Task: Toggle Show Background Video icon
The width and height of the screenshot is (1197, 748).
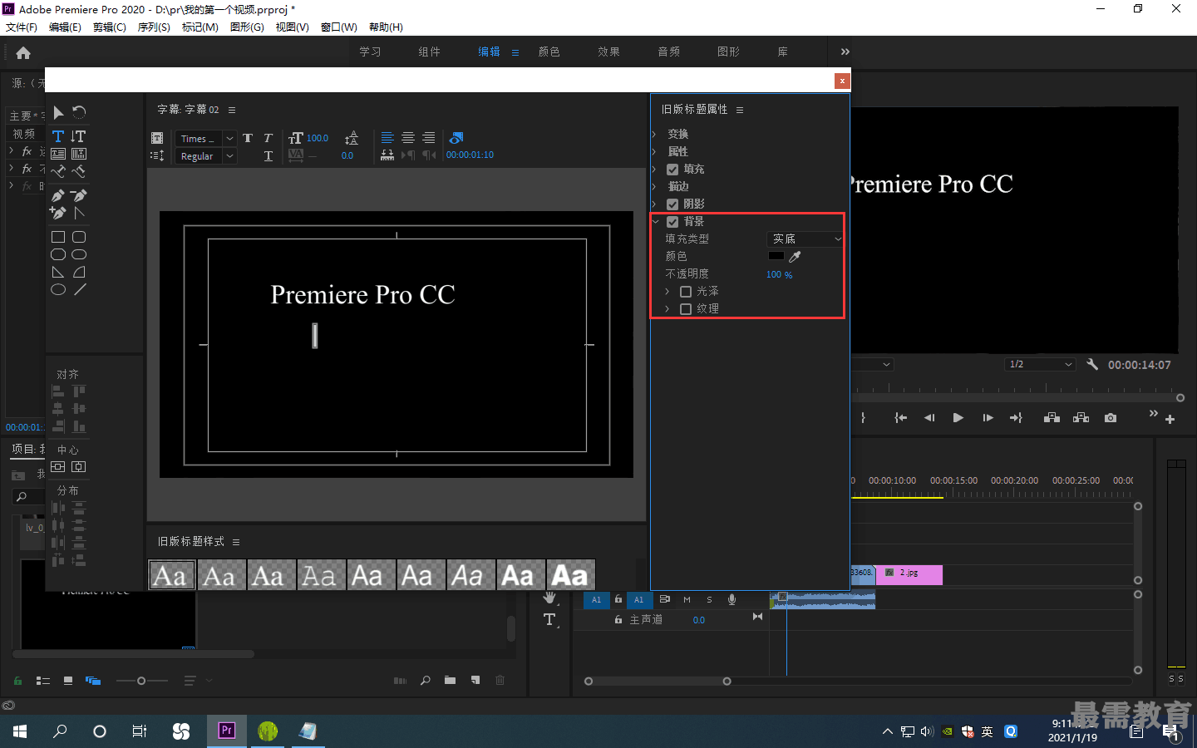Action: tap(456, 138)
